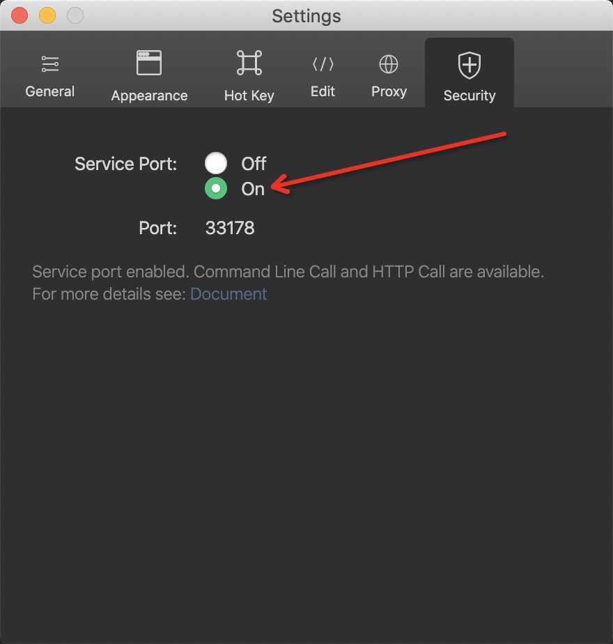Choose the Proxy tab label

click(389, 91)
